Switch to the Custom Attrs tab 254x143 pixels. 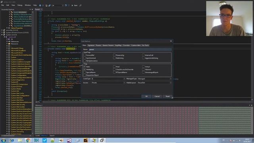[136, 45]
